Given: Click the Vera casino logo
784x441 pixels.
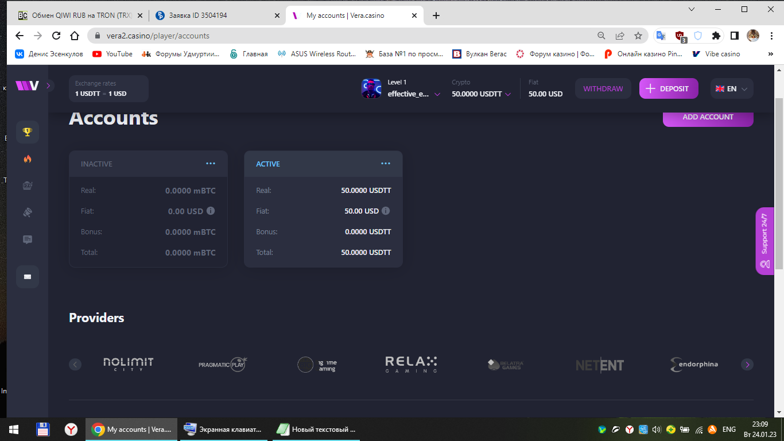Looking at the screenshot, I should (27, 86).
